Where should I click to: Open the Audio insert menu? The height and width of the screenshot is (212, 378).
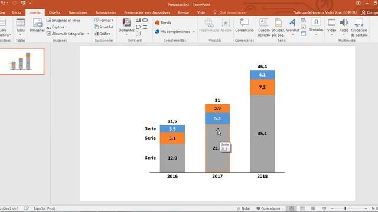tap(344, 27)
